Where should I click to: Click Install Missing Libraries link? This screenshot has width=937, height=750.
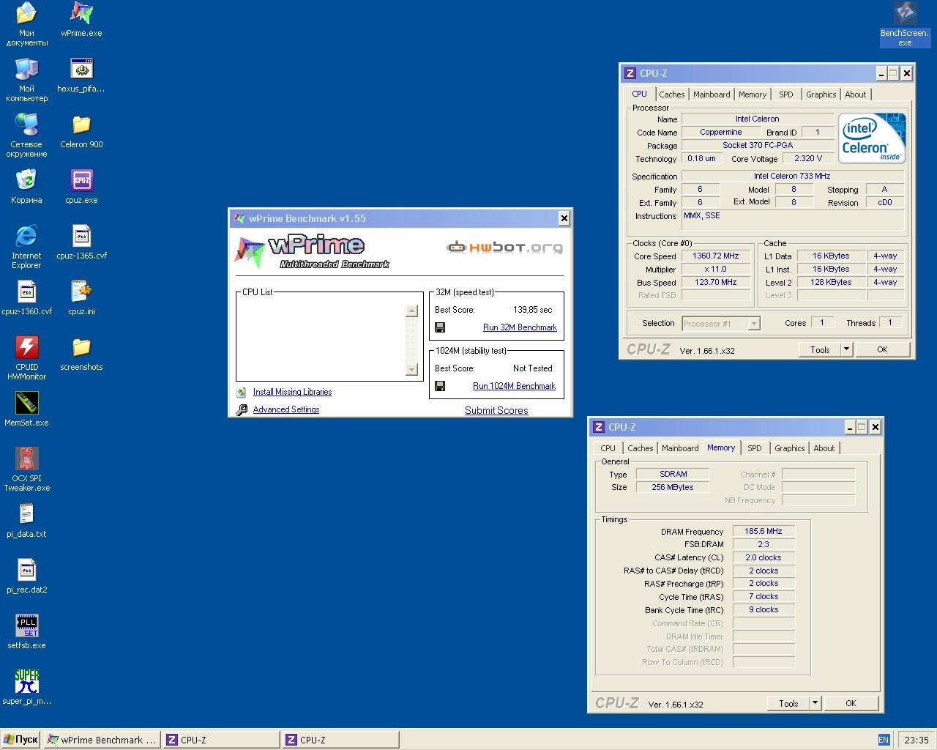(x=292, y=392)
